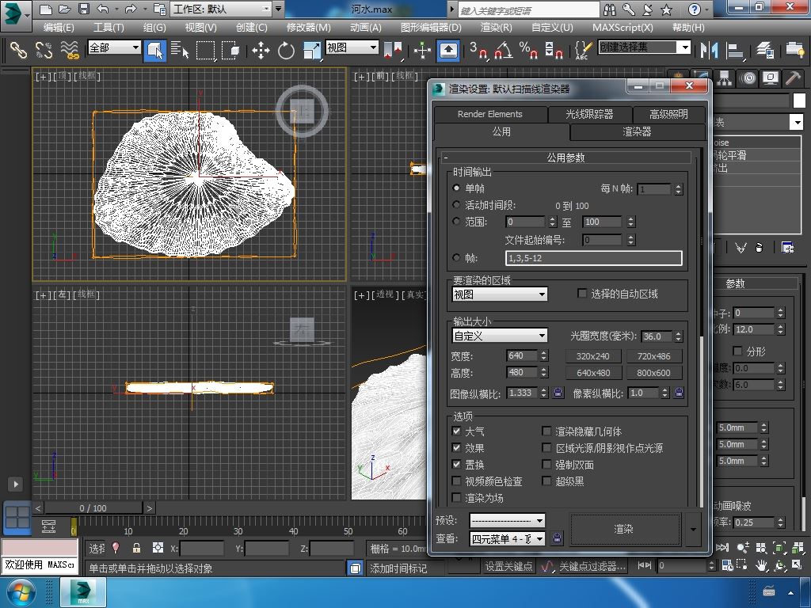Toggle the selection lock padlock icon

(x=136, y=548)
